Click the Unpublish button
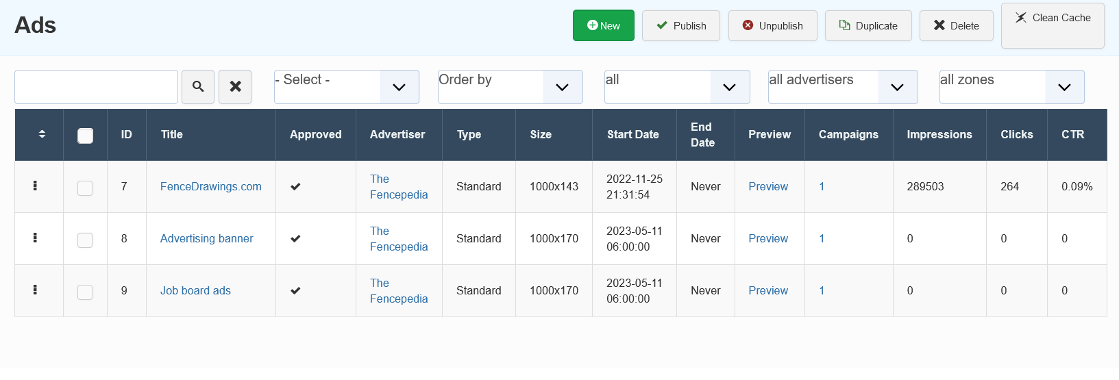This screenshot has height=380, width=1119. coord(772,26)
